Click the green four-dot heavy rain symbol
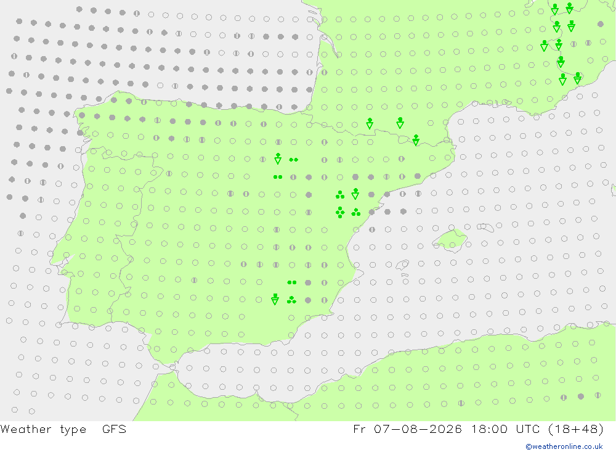This screenshot has height=452, width=616. 340,212
